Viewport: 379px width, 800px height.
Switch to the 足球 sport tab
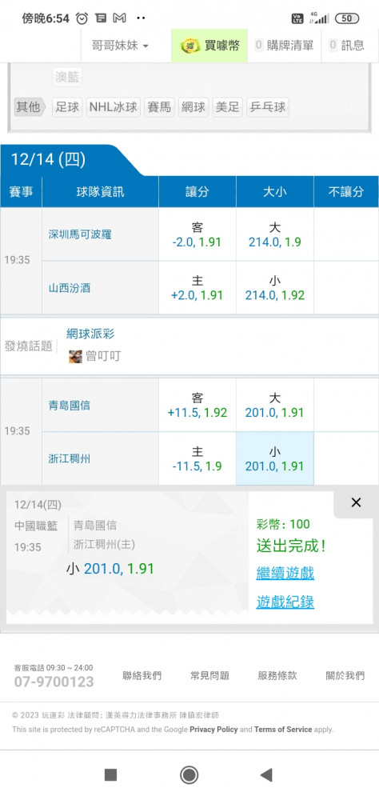point(67,107)
